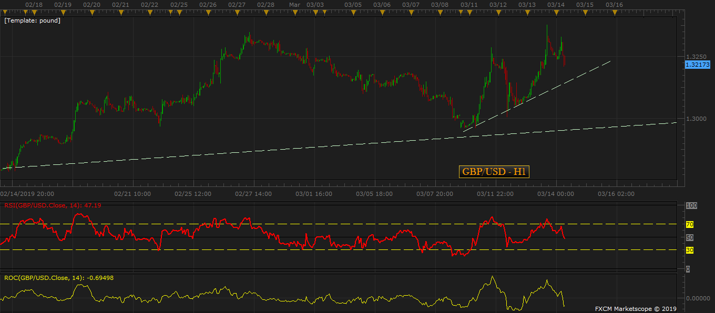Pick the triangle marker under 03/14
The width and height of the screenshot is (715, 313).
pos(557,12)
